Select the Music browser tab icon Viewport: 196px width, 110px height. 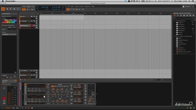coord(184,16)
